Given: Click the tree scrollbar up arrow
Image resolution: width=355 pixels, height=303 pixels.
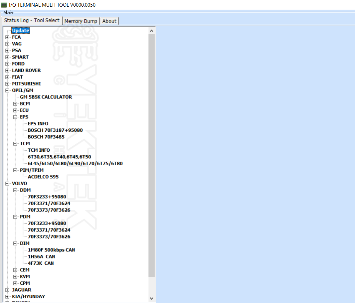Looking at the screenshot, I should 152,31.
